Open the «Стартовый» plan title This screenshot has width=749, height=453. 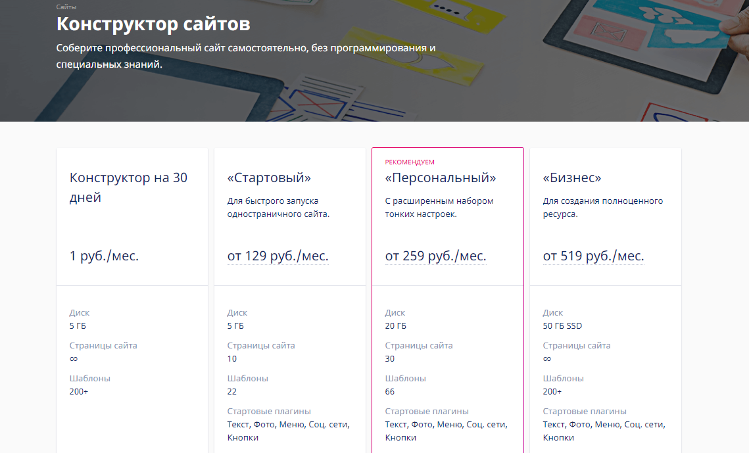269,178
